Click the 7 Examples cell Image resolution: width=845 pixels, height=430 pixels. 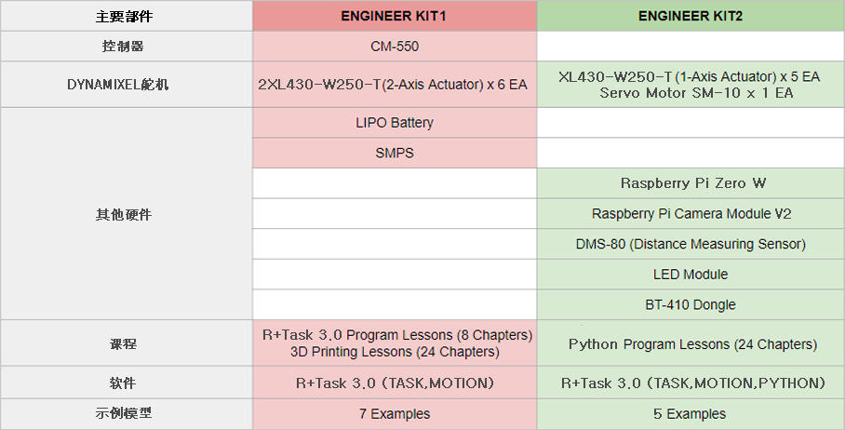pyautogui.click(x=395, y=414)
